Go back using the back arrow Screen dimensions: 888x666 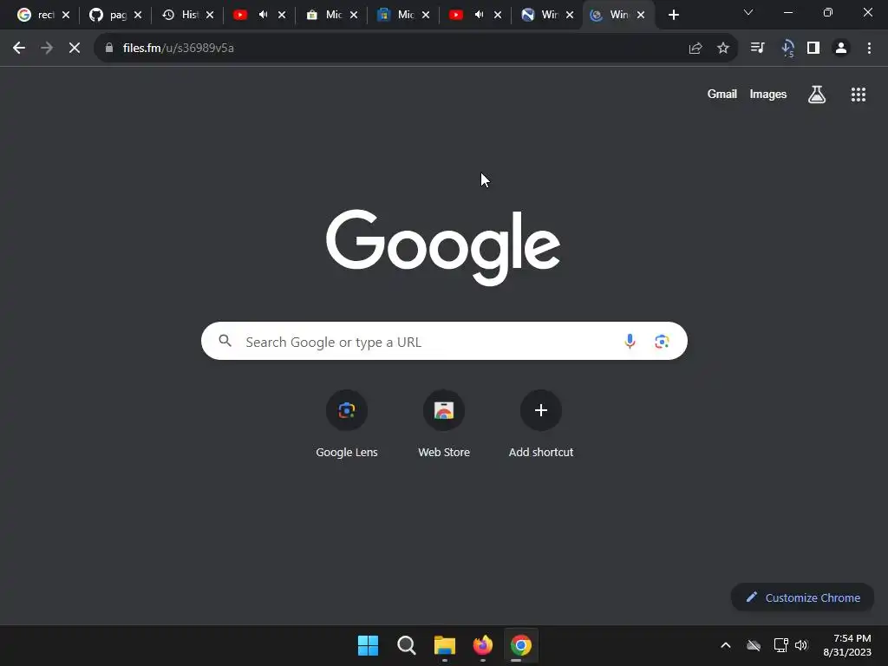(19, 49)
